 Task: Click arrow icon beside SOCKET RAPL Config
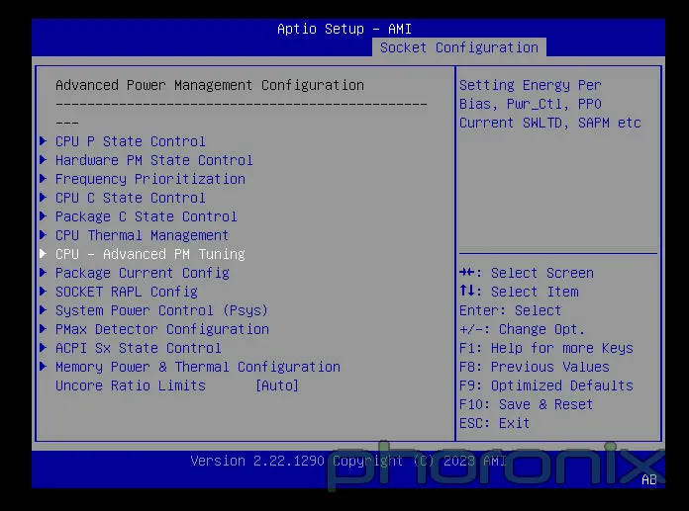(x=43, y=292)
